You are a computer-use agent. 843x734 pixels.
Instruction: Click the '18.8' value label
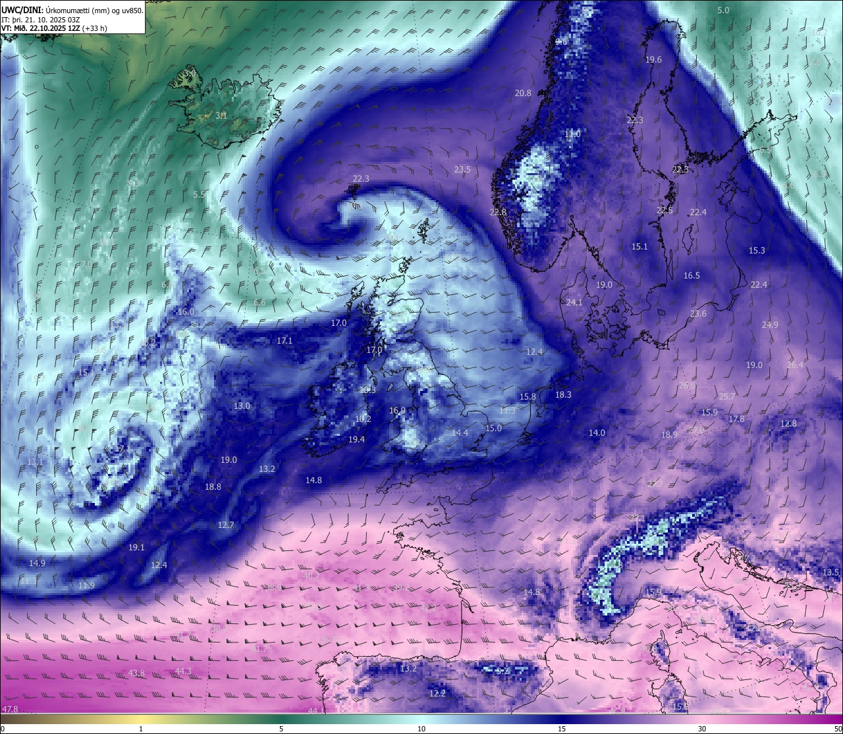(x=213, y=486)
